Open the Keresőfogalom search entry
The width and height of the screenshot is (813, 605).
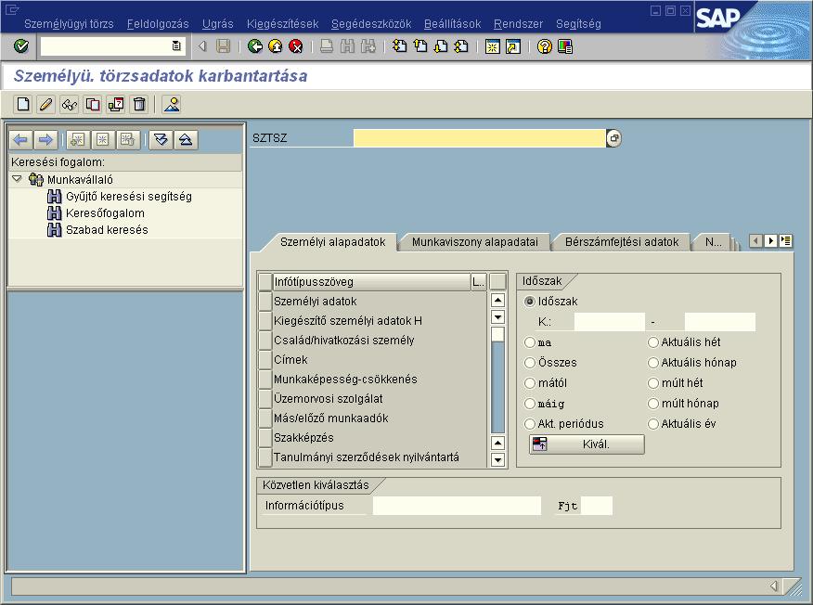[105, 213]
